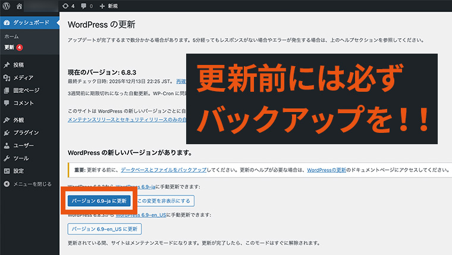Click the collapse menu arrow icon

[x=7, y=184]
